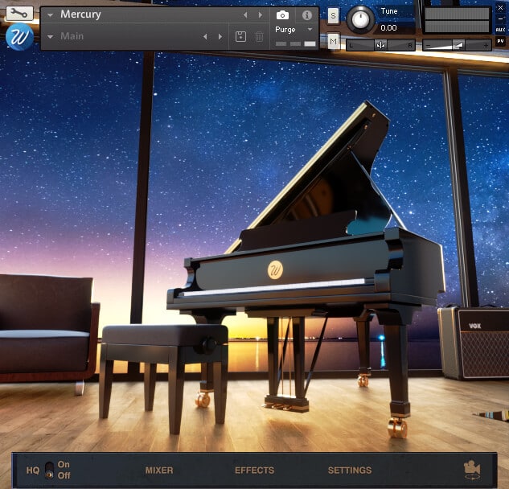Screen dimensions: 509x489
Task: Click the volume minus icon
Action: tap(429, 46)
